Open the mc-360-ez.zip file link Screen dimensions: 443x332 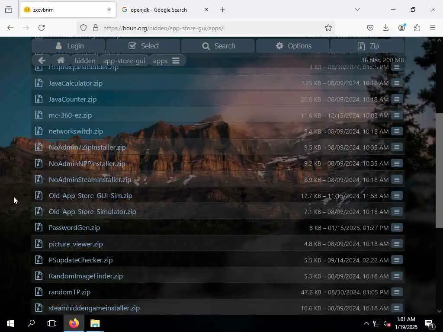coord(70,115)
